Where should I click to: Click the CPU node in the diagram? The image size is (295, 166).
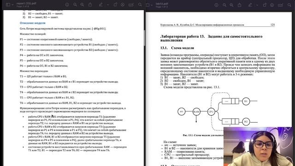211,112
